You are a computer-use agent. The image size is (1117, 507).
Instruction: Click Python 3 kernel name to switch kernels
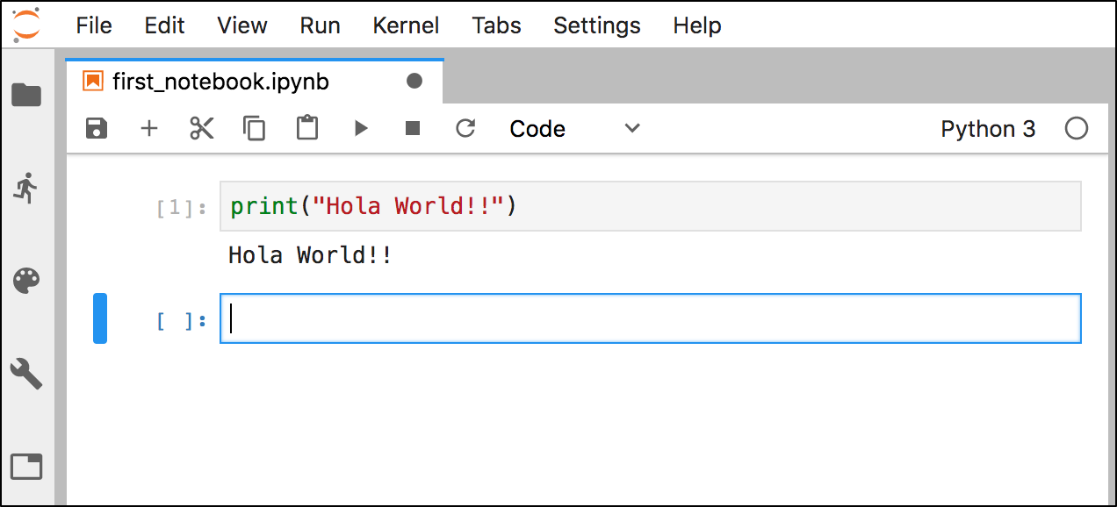click(988, 128)
